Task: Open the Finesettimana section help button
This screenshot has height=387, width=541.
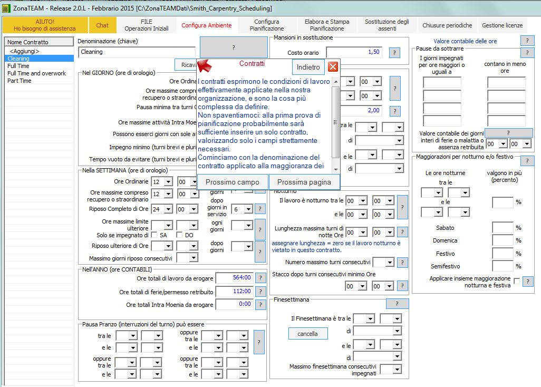Action: pyautogui.click(x=397, y=304)
